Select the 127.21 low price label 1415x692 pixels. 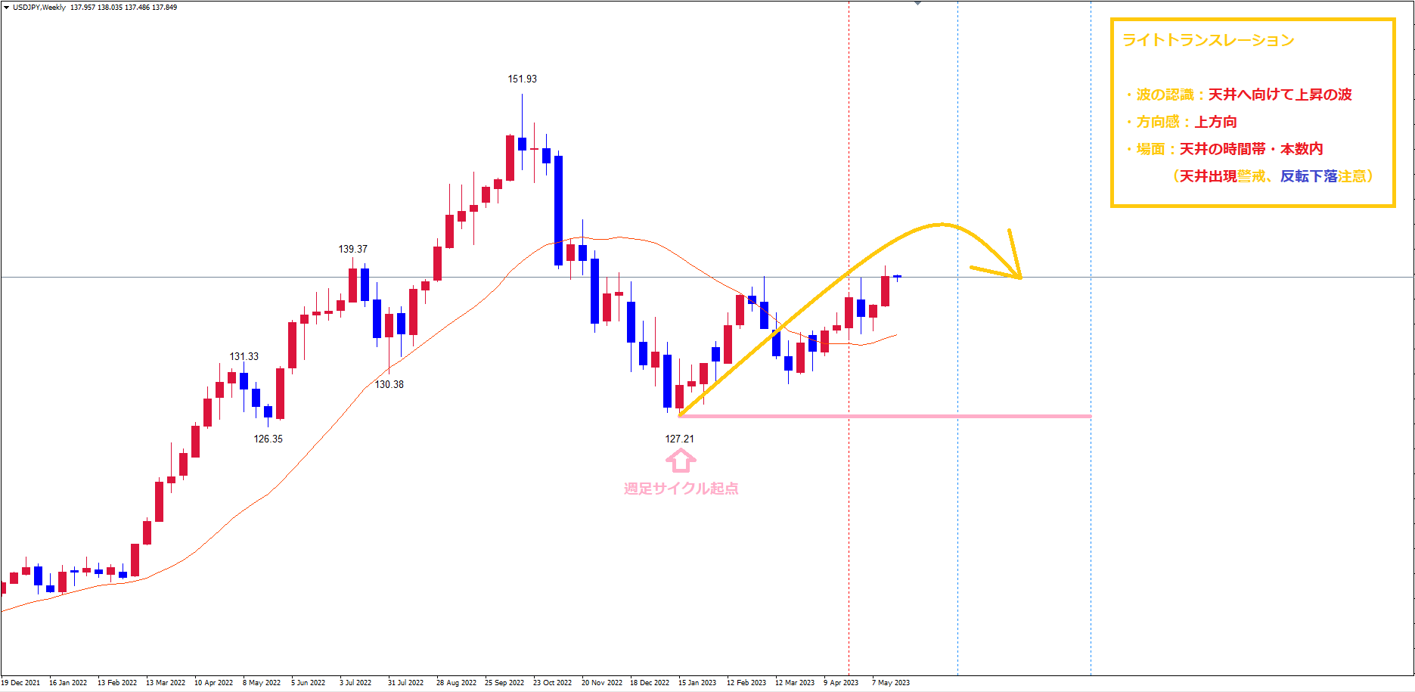pyautogui.click(x=679, y=439)
